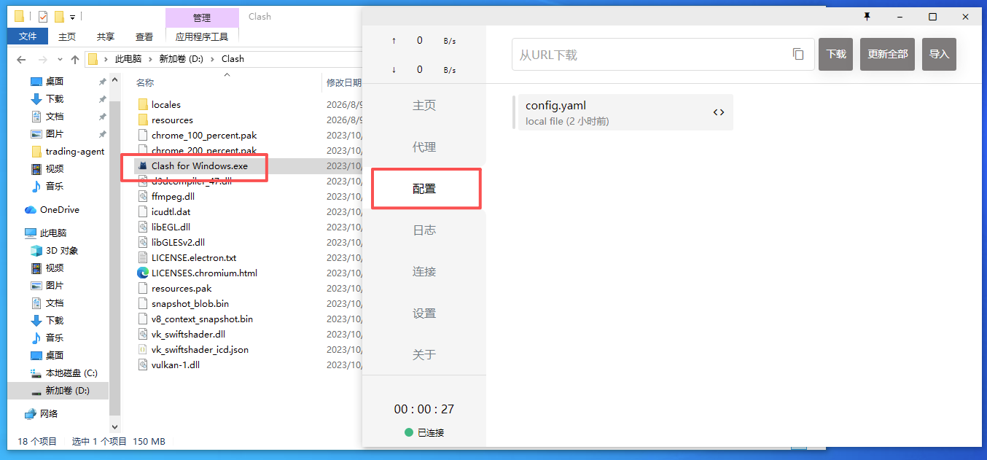The width and height of the screenshot is (987, 460).
Task: Select the resources folder
Action: [x=172, y=120]
